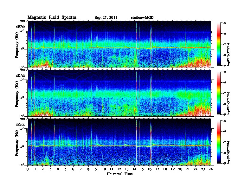
Task: Click the "Universal Time" axis title
Action: (119, 174)
